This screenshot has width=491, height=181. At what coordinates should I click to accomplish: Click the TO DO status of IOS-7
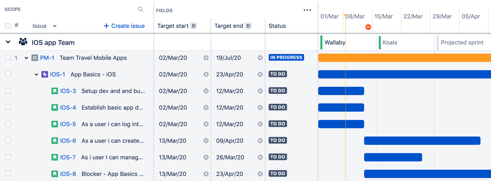[278, 157]
